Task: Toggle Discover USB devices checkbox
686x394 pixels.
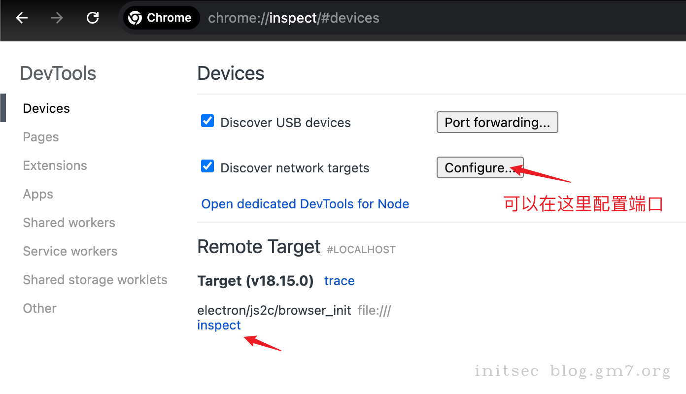Action: (207, 121)
